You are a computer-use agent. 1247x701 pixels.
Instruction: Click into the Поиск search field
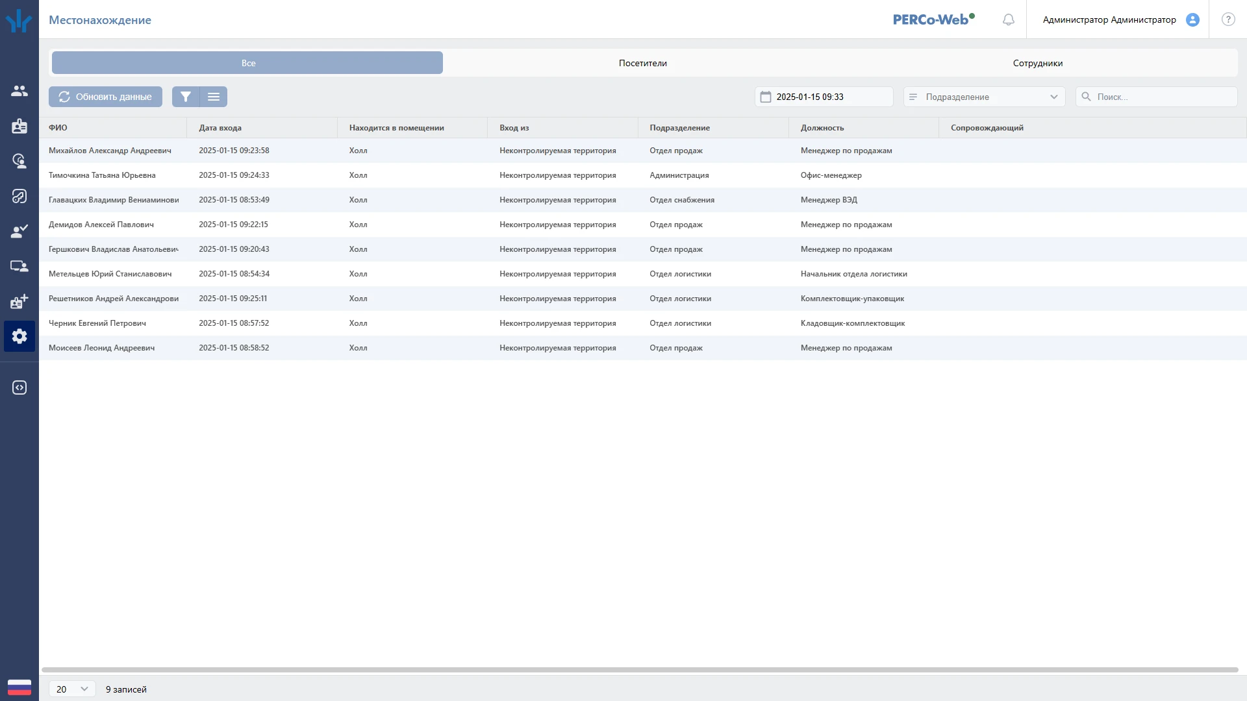coord(1156,97)
